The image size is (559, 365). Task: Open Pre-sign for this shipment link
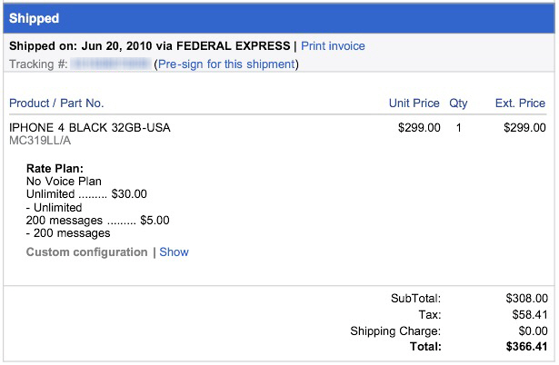tap(226, 64)
